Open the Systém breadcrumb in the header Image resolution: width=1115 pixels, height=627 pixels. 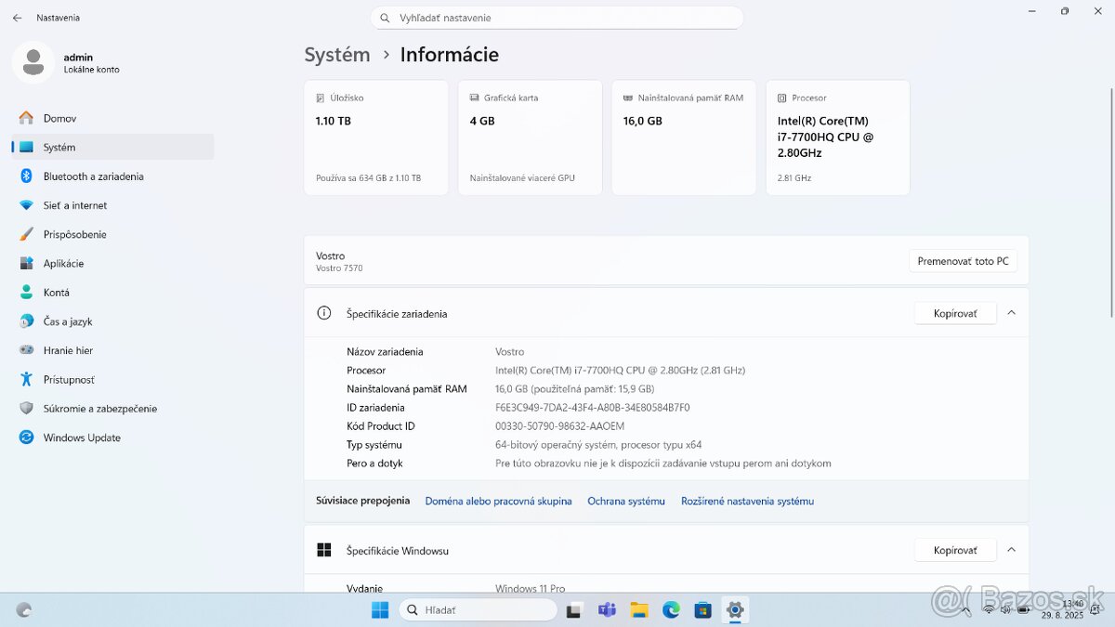[337, 55]
